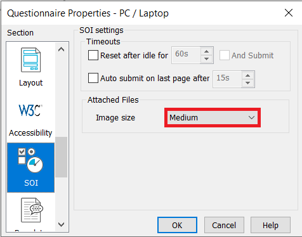Enable Auto submit on last page checkbox
This screenshot has width=302, height=237.
(x=93, y=78)
